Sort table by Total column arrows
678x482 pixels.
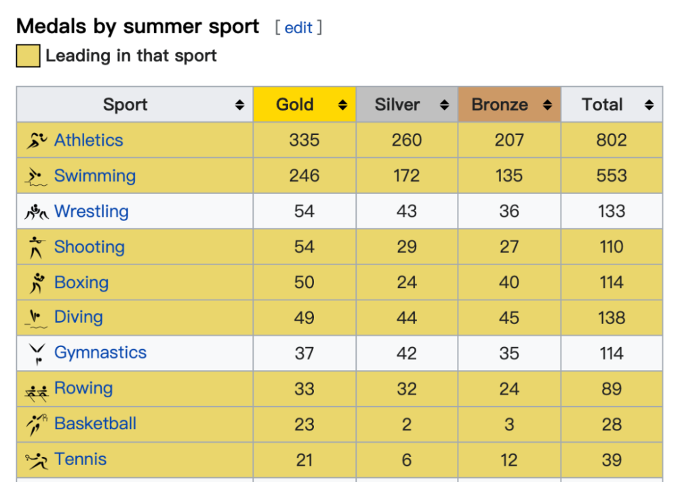(649, 104)
